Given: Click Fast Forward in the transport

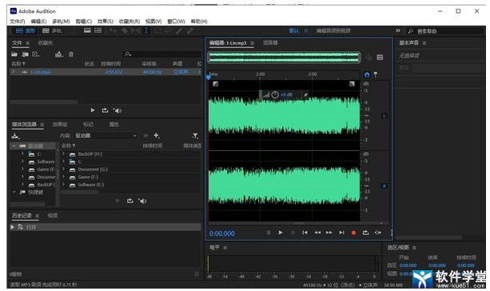Looking at the screenshot, I should 329,233.
